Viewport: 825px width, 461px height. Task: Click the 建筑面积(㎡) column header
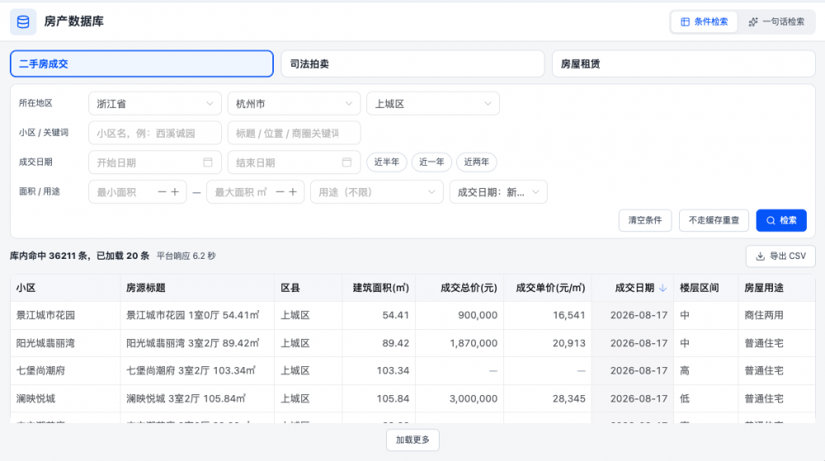(379, 288)
